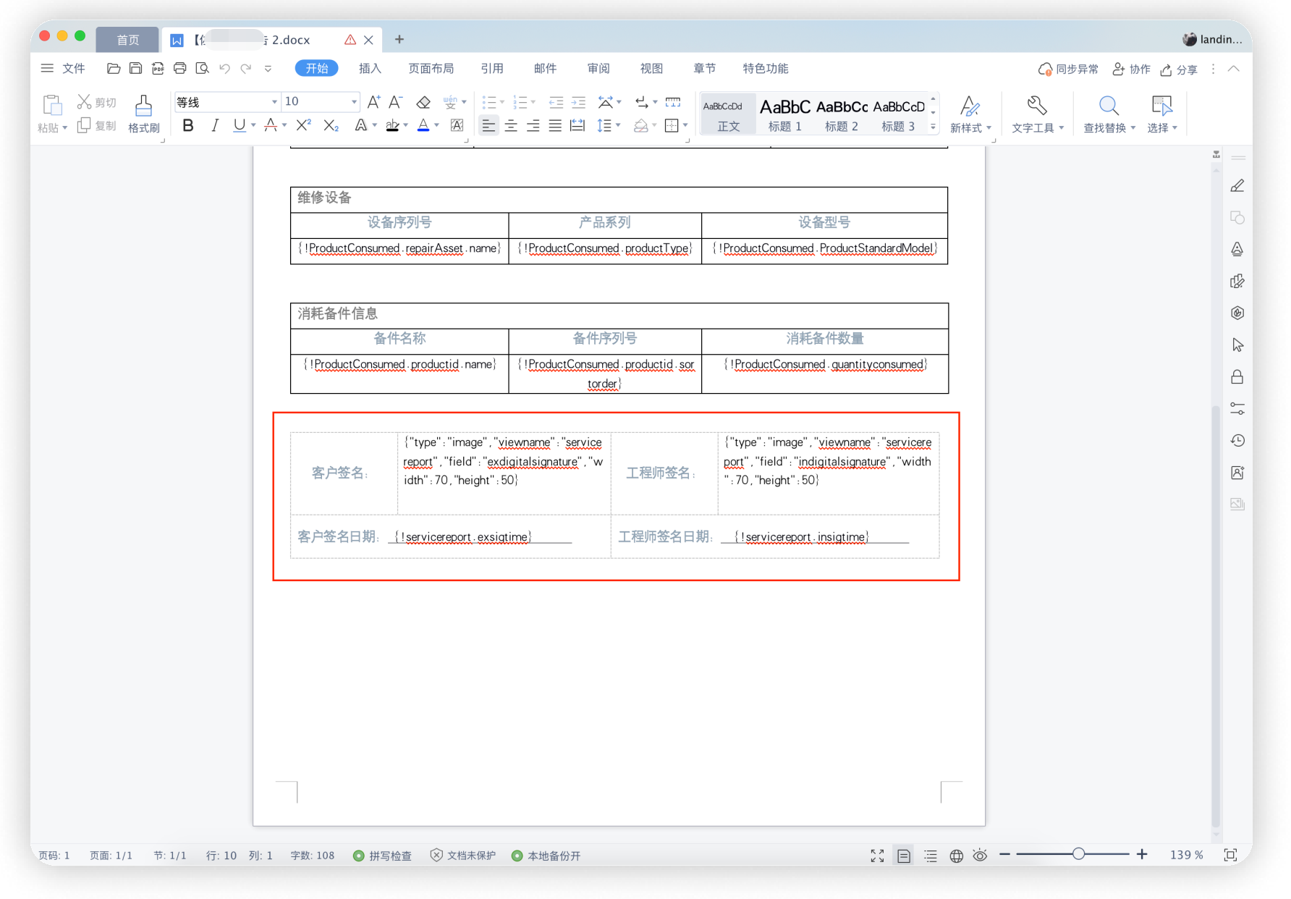Click the Export to PDF icon
This screenshot has width=1291, height=899.
[158, 68]
